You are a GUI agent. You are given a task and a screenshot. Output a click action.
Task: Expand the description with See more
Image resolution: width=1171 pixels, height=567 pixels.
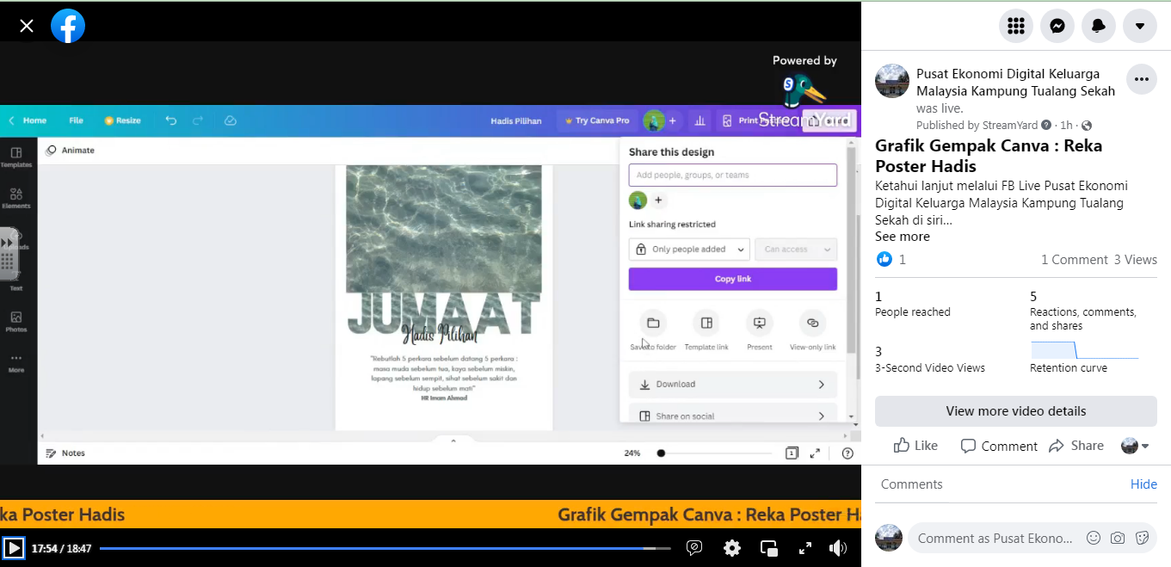[x=902, y=237]
